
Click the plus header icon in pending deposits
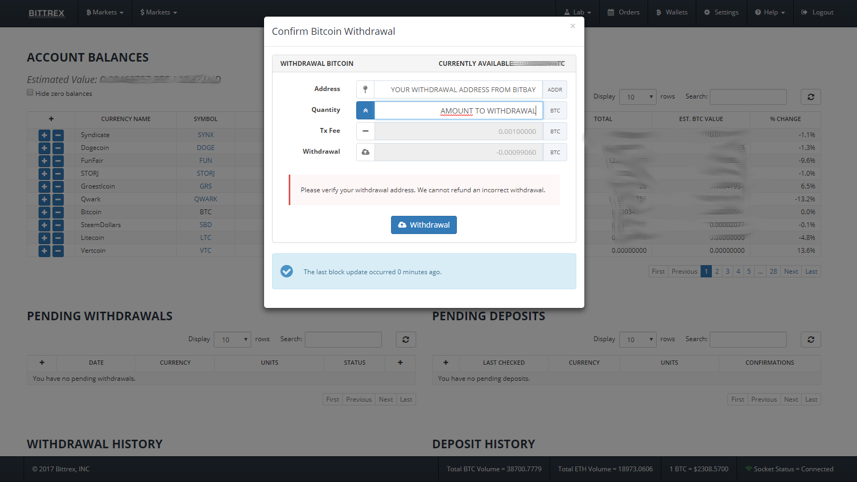tap(446, 363)
